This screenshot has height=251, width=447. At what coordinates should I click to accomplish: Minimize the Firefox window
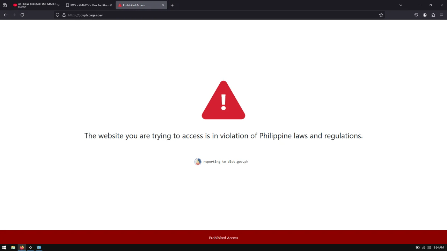pyautogui.click(x=420, y=5)
